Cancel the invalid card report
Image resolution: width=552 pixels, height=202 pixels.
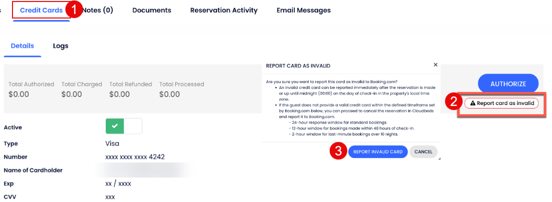[423, 152]
